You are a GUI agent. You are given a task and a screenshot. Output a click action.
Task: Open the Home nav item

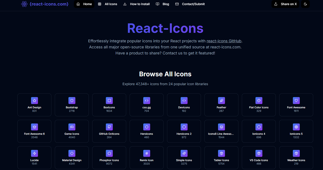click(x=84, y=4)
